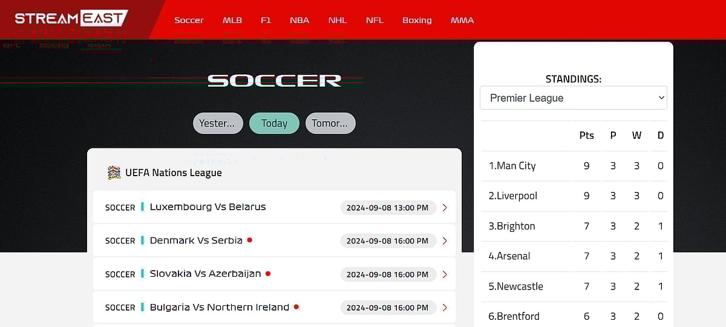The width and height of the screenshot is (726, 327).
Task: Switch to Yesterday's matches
Action: coord(217,124)
